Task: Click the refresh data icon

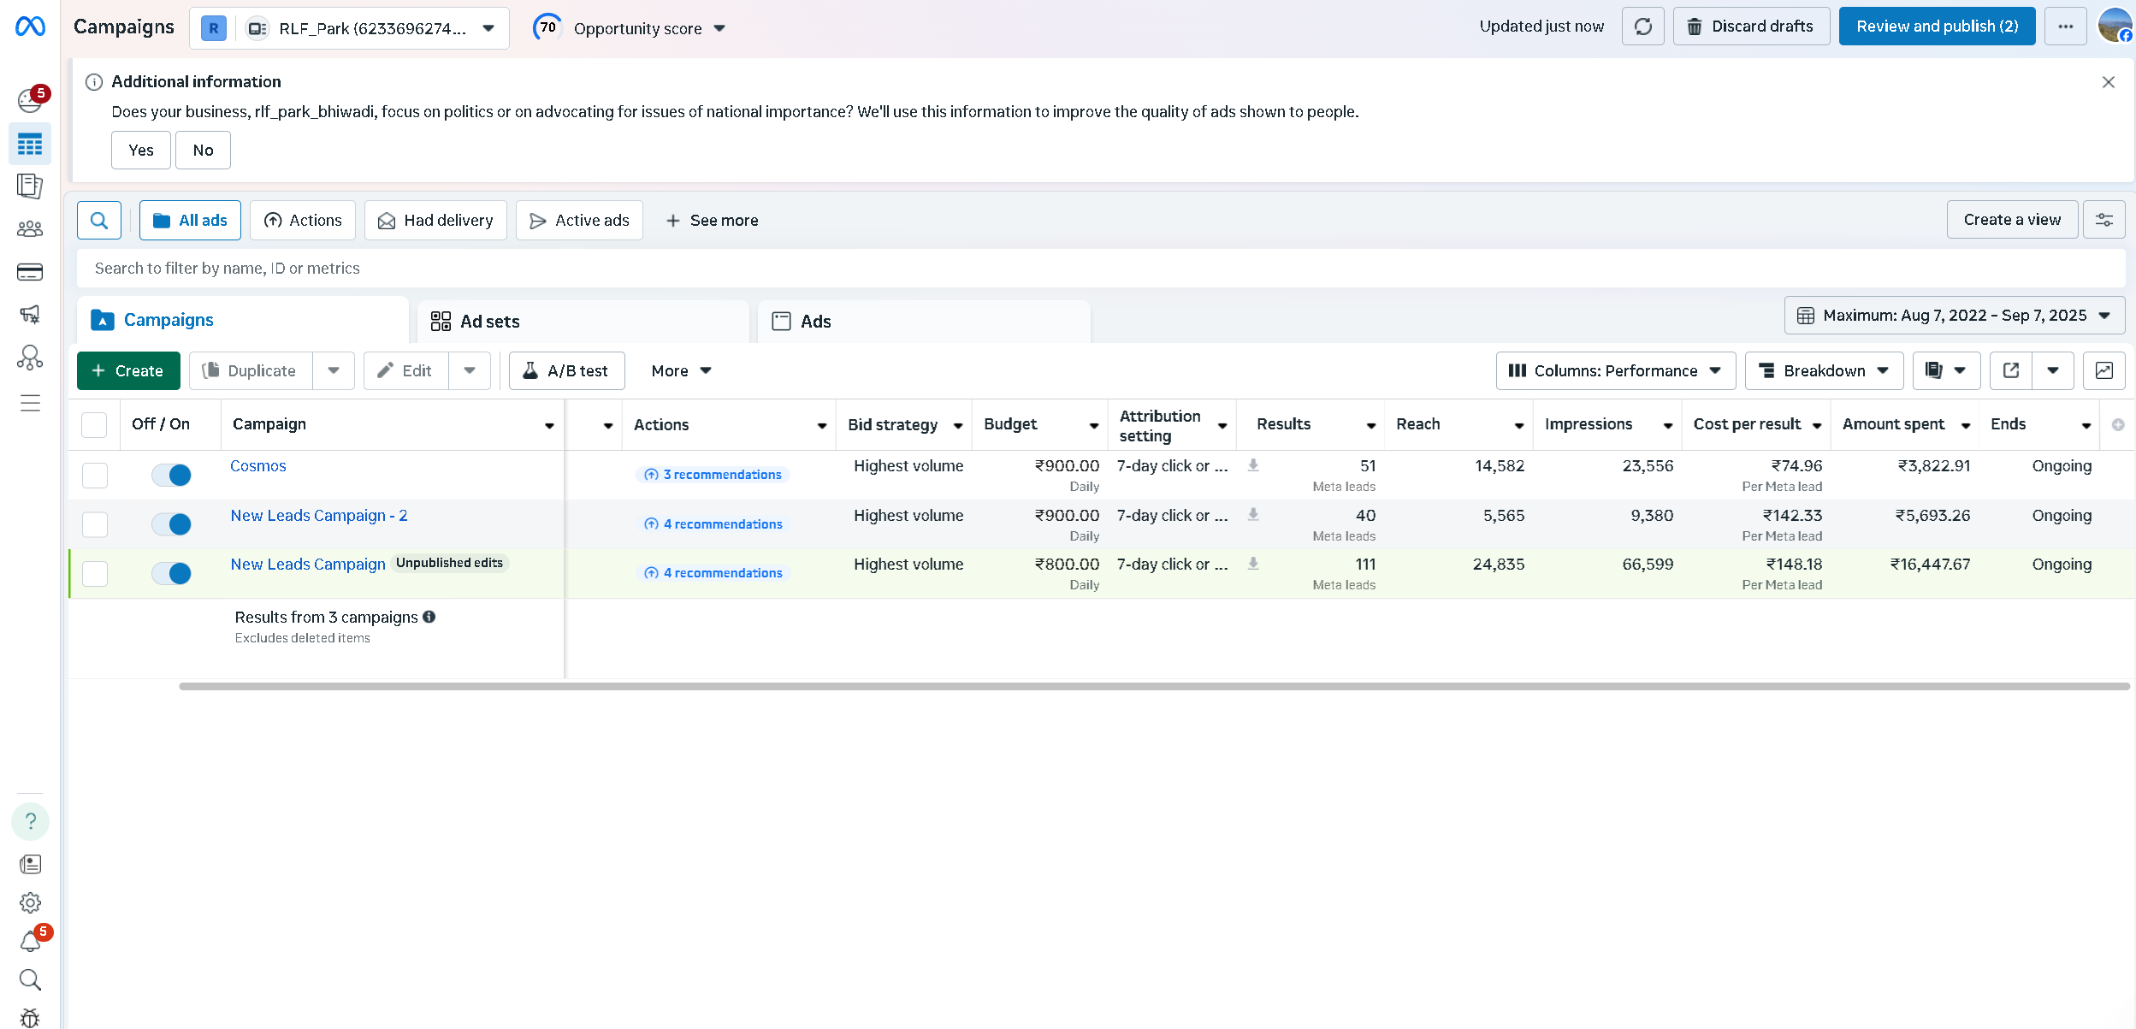Action: coord(1642,27)
